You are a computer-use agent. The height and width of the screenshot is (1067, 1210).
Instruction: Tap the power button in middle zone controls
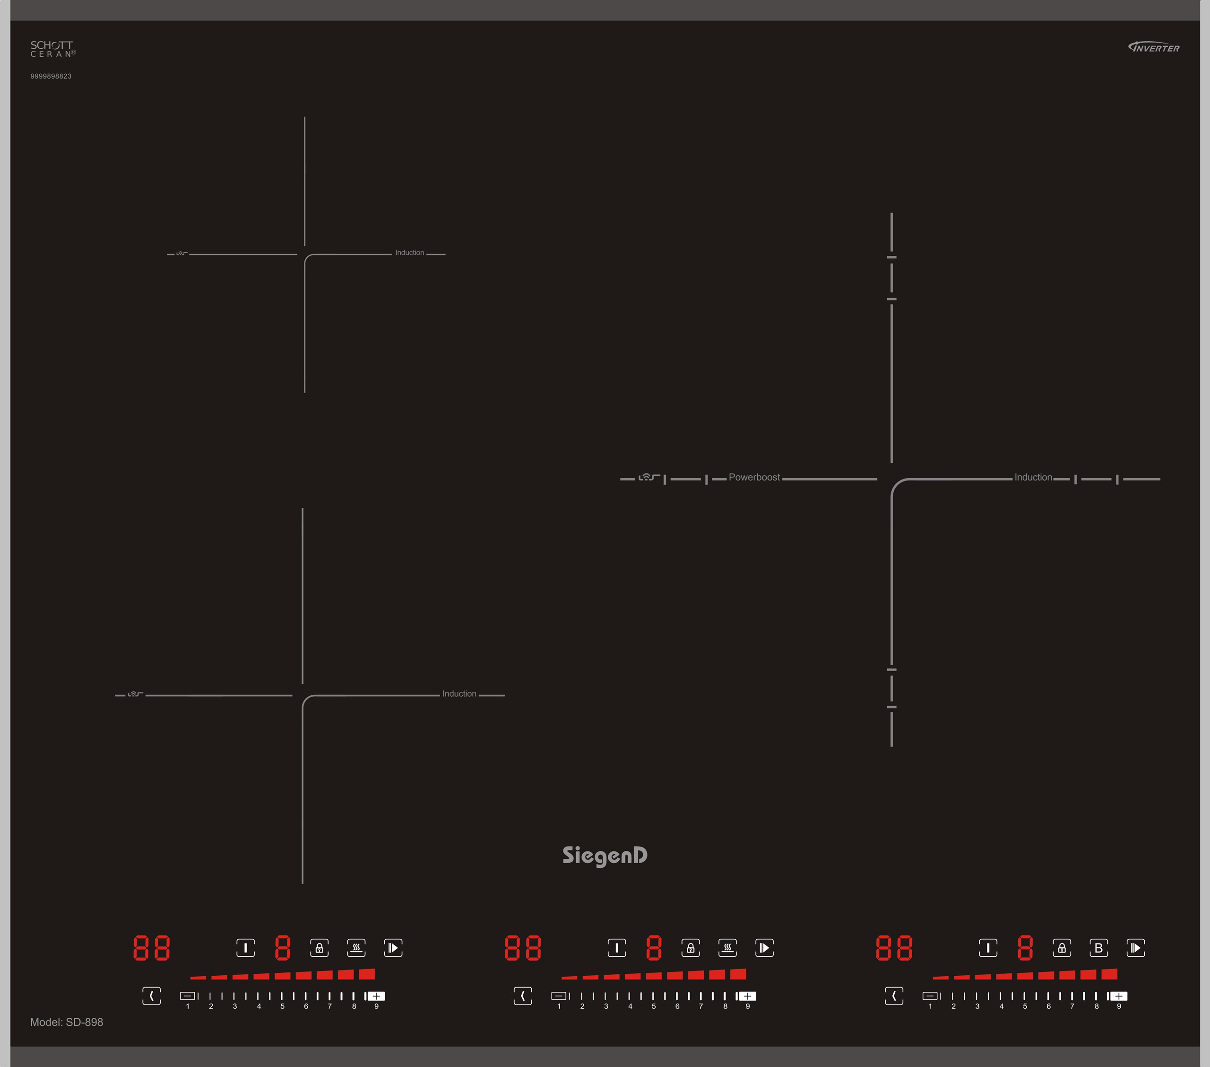pos(617,948)
